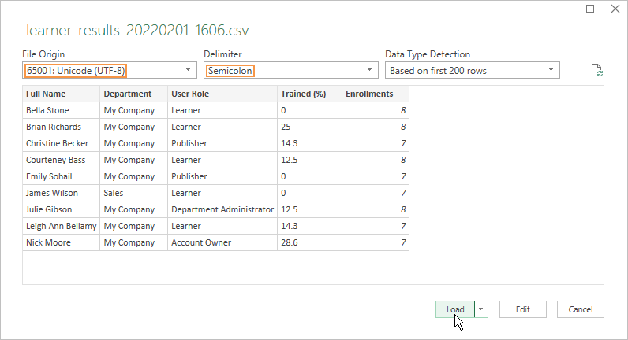Click Emily Sohail's Publisher role cell
Viewport: 628px width, 340px height.
pos(222,176)
